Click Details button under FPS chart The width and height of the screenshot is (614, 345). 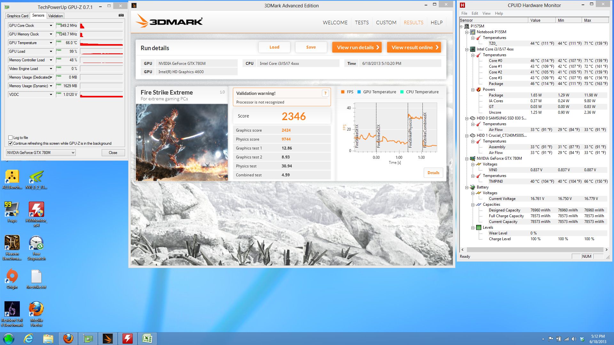[433, 173]
